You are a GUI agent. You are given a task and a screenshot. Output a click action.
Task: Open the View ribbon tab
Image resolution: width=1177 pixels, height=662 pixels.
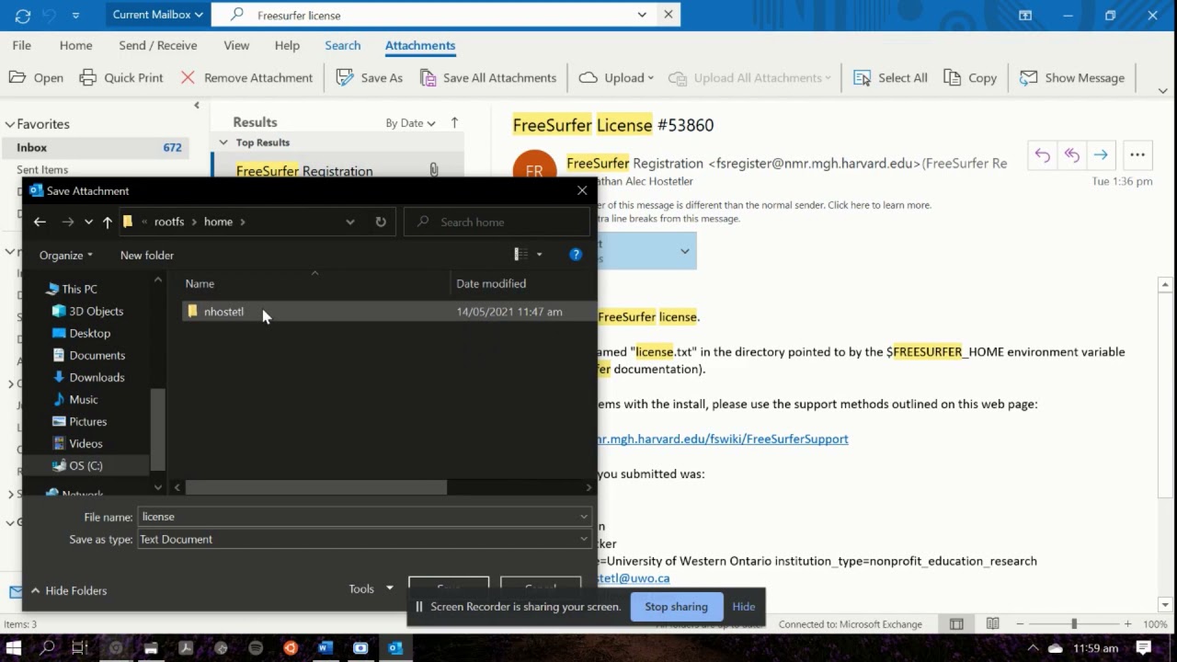(x=236, y=45)
